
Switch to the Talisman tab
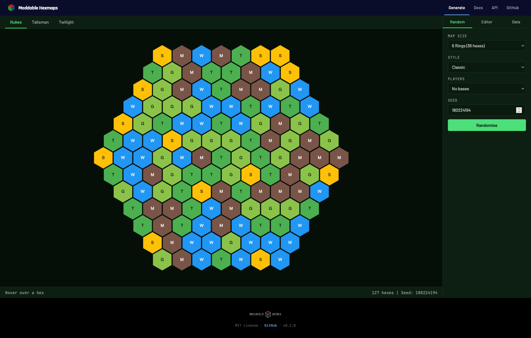[x=40, y=22]
